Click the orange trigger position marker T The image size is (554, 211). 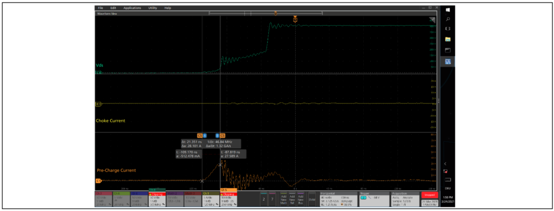295,19
